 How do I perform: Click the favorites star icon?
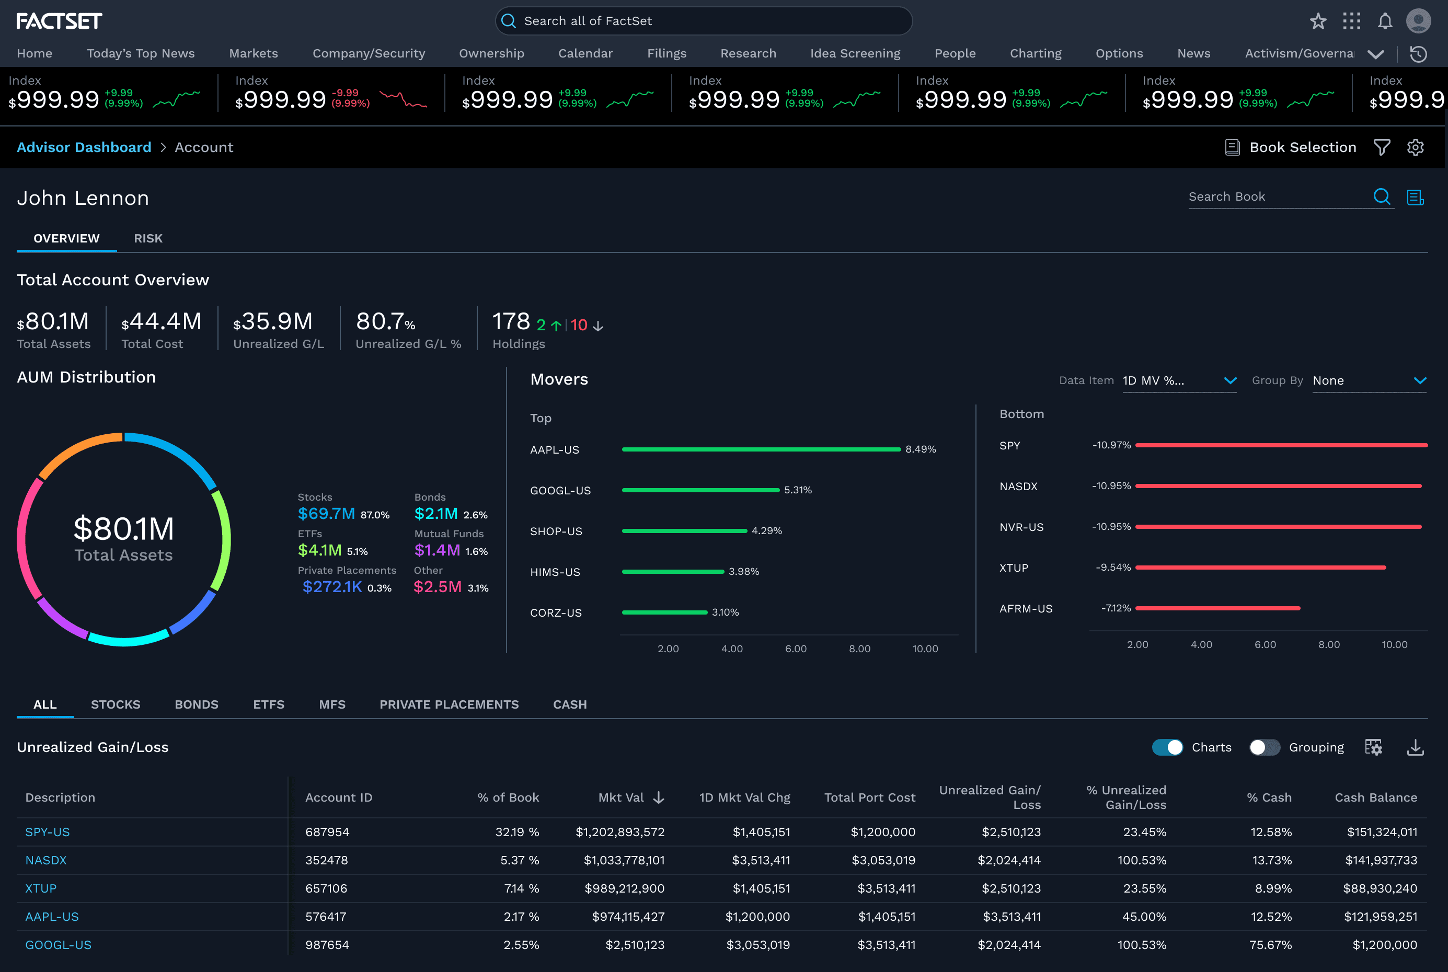[x=1318, y=21]
